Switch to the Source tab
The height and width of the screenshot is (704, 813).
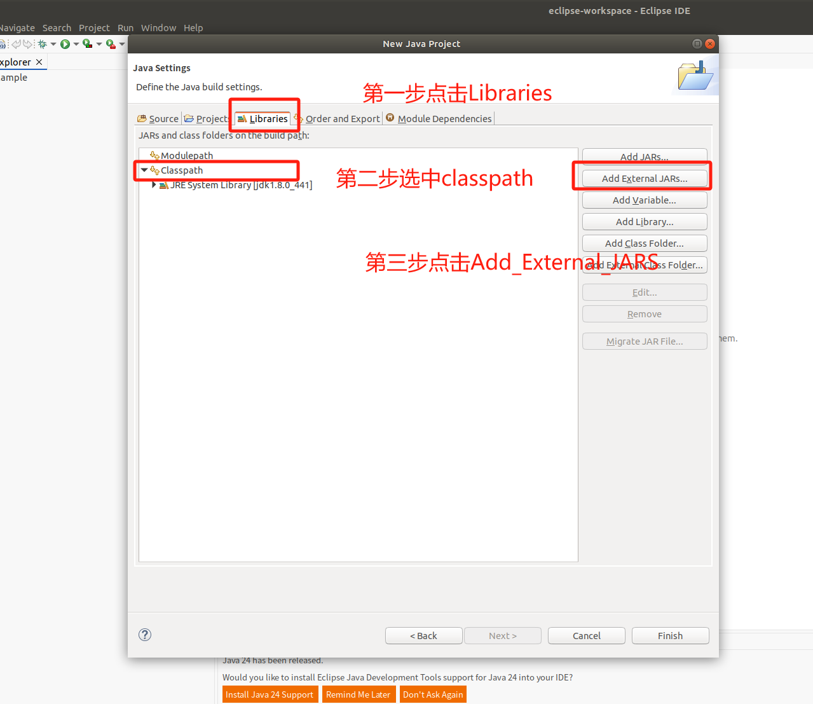click(158, 118)
